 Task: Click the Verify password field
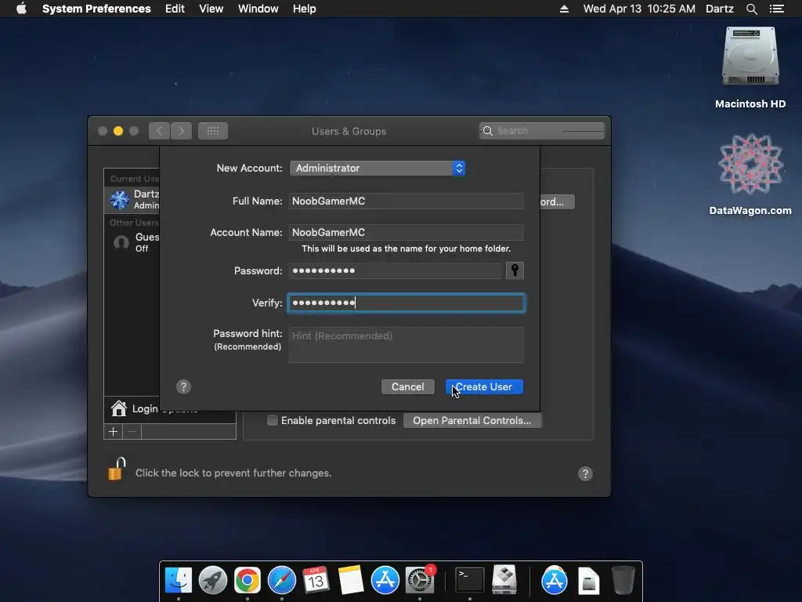(x=406, y=303)
